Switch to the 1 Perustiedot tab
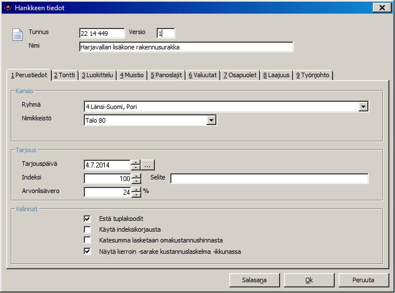395x293 pixels. [x=29, y=75]
